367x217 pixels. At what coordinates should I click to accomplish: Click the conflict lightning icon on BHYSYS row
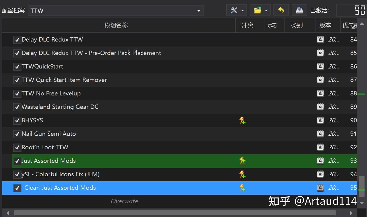point(242,120)
